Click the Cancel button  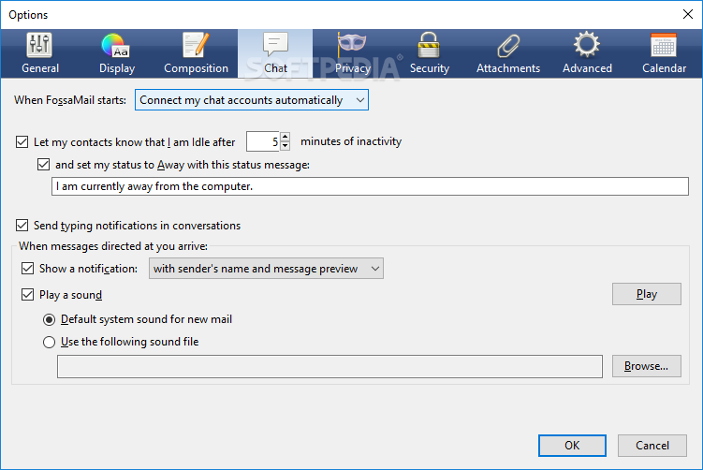point(652,446)
